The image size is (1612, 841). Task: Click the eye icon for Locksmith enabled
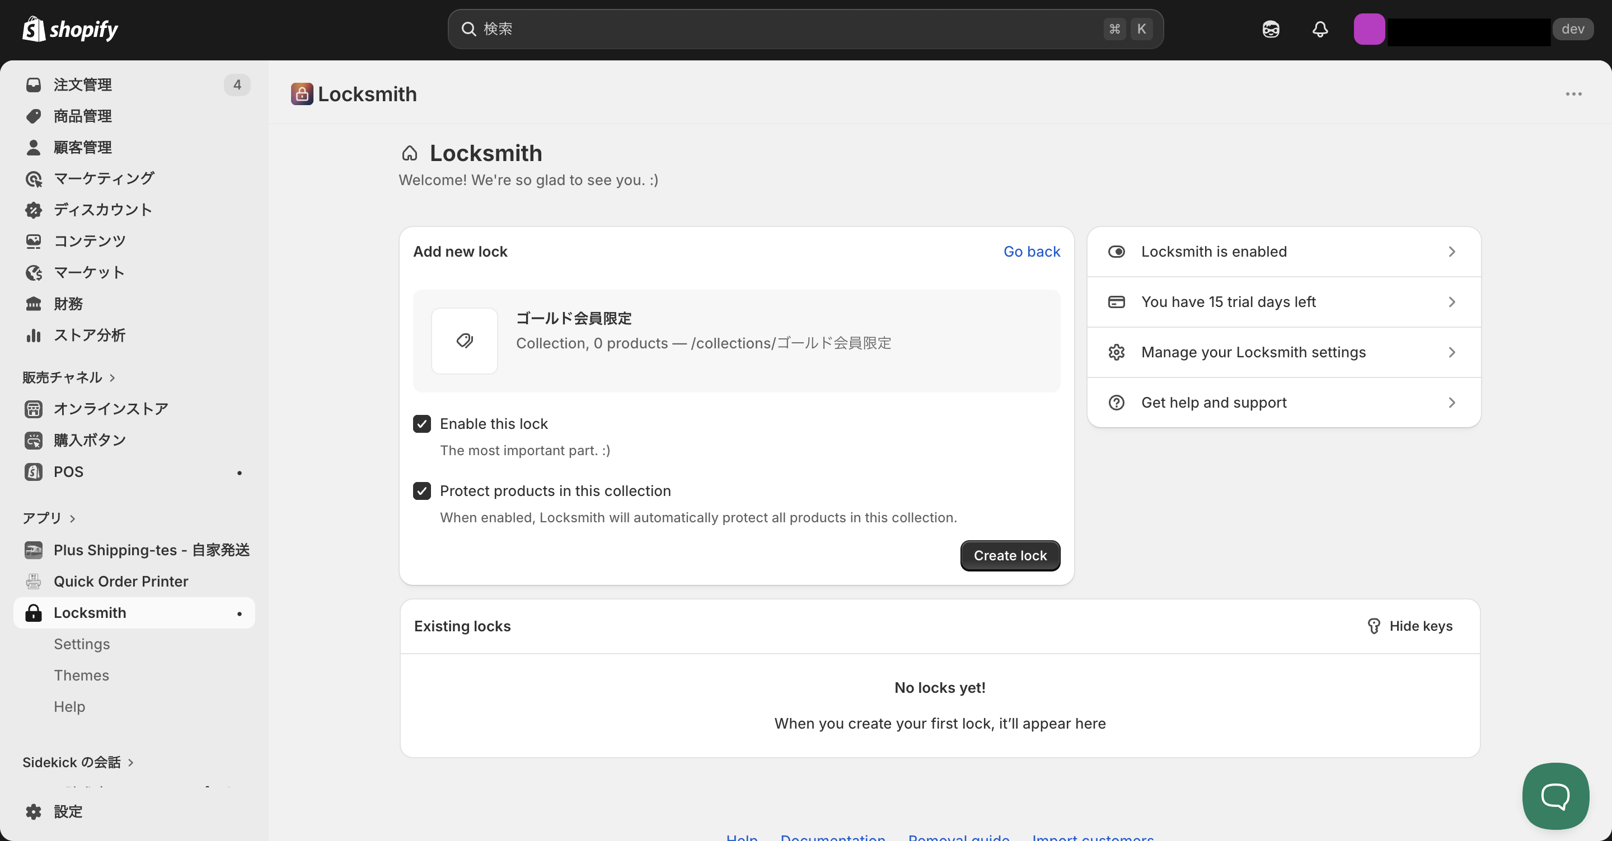[x=1116, y=252]
